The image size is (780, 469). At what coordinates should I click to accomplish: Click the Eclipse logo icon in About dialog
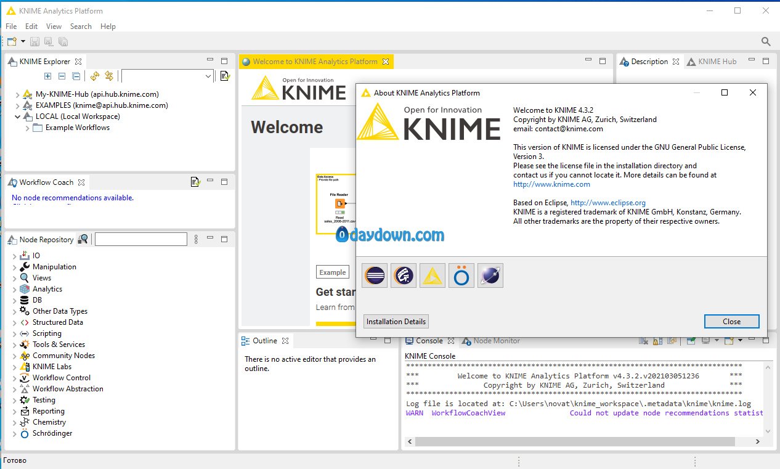click(x=375, y=275)
